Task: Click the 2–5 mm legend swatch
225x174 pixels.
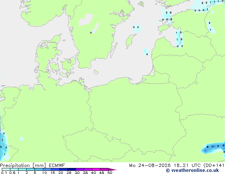Action: (x=31, y=169)
